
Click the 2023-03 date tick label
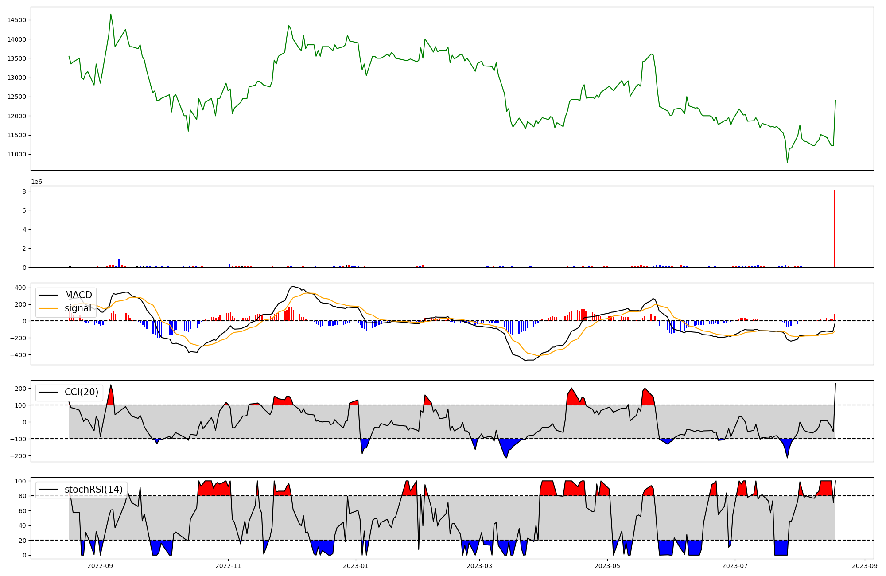(x=479, y=566)
